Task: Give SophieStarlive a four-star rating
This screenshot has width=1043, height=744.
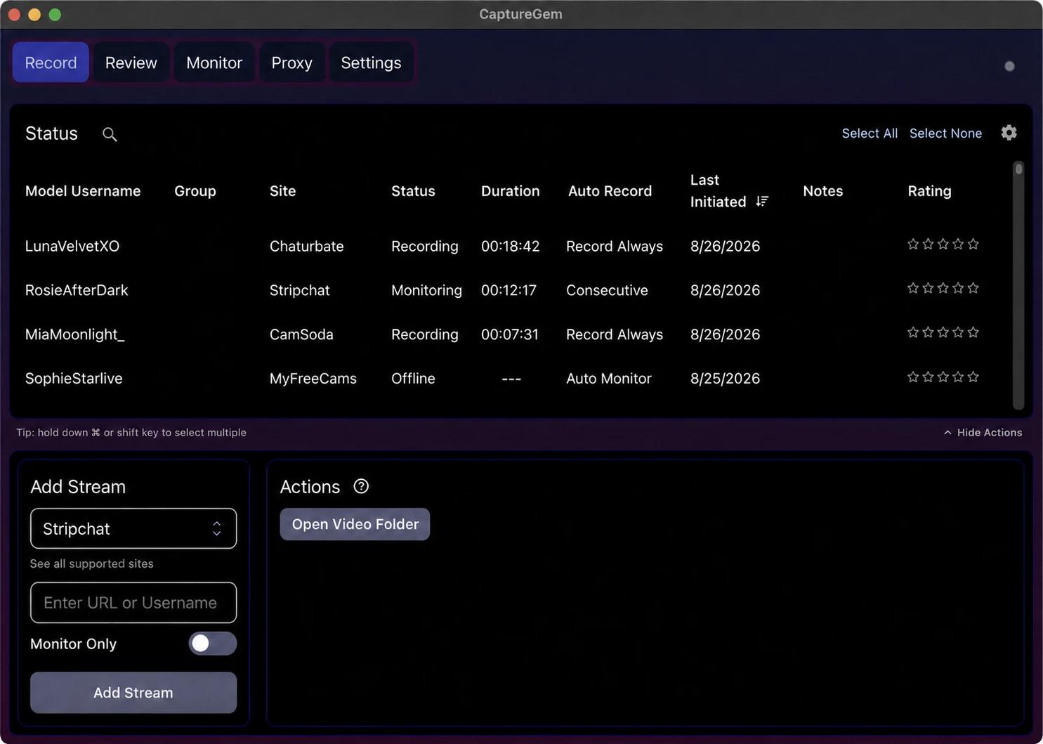Action: (958, 377)
